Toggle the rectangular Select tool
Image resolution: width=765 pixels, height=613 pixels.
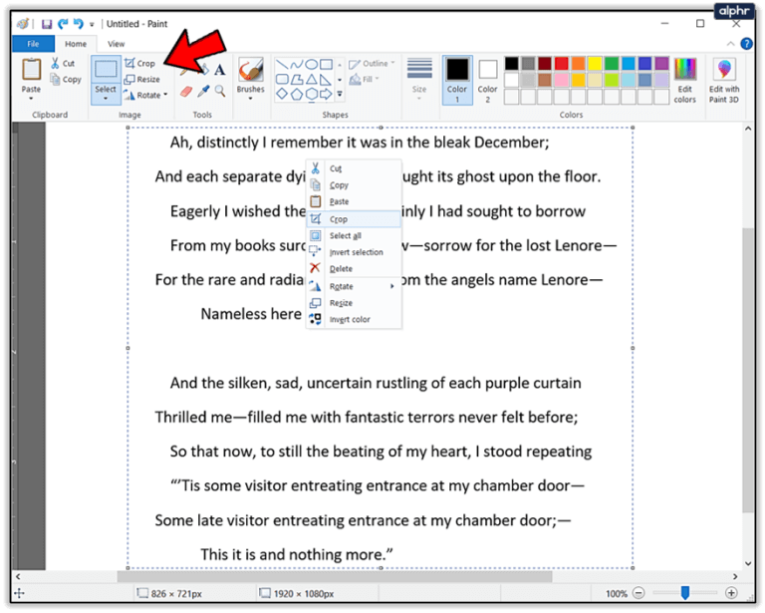point(106,70)
